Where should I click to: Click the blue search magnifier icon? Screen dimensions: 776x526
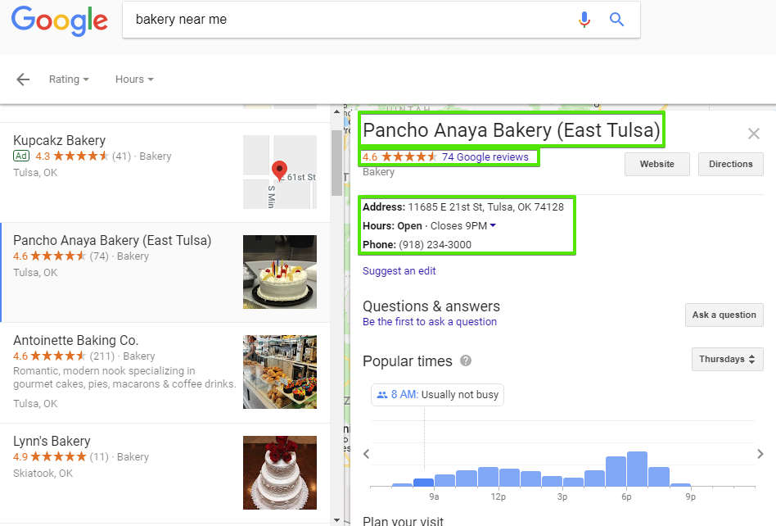(616, 20)
